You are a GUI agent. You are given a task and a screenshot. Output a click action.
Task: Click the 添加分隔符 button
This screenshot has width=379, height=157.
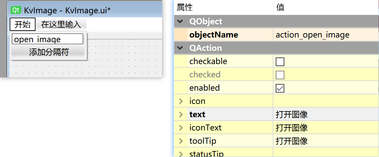click(x=48, y=52)
